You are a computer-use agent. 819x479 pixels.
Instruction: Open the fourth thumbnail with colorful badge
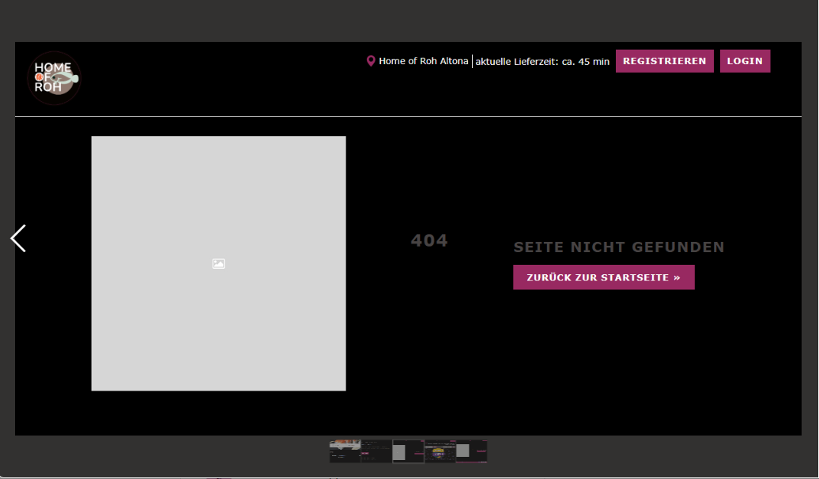coord(440,451)
